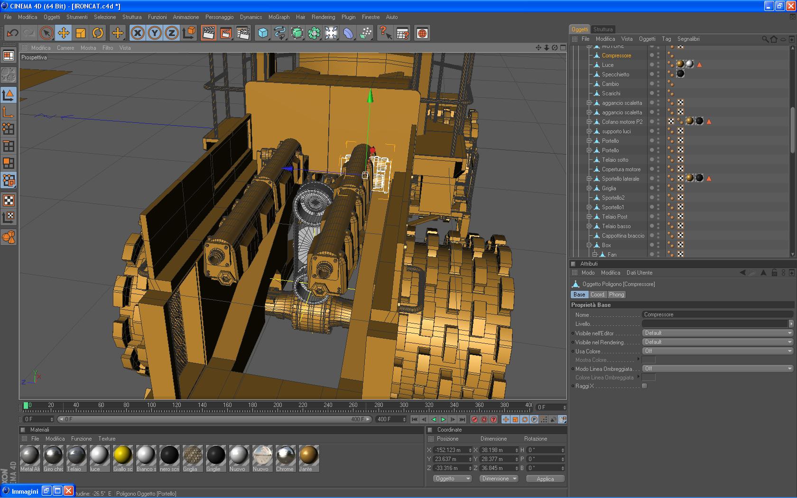The height and width of the screenshot is (498, 797).
Task: Select the Rotate tool
Action: (98, 33)
